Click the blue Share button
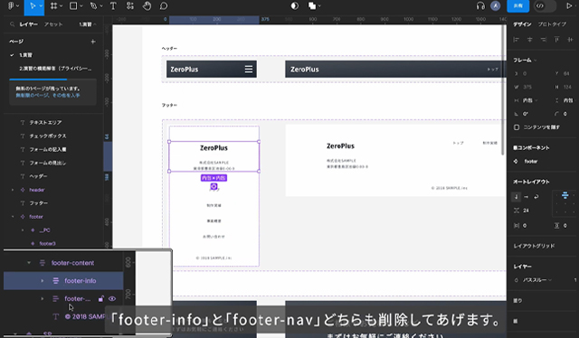 pos(518,6)
